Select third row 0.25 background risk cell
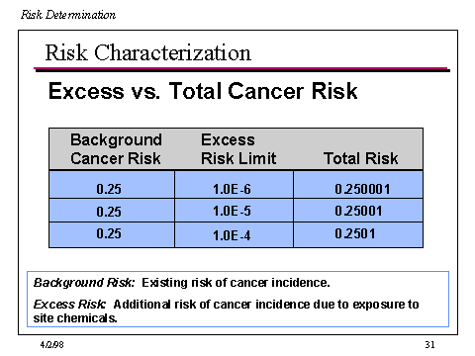This screenshot has width=475, height=356. coord(112,235)
